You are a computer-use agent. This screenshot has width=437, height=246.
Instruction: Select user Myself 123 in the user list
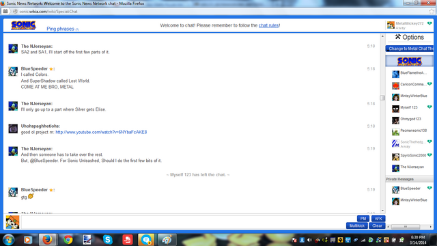[x=410, y=108]
